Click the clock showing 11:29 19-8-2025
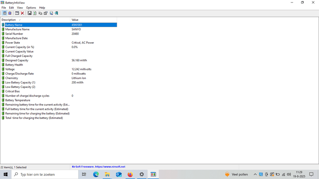This screenshot has height=179, width=319. 299,174
